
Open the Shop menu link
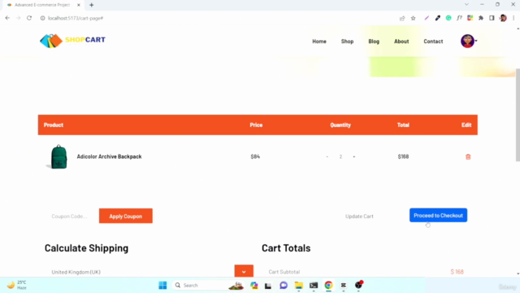pos(347,42)
